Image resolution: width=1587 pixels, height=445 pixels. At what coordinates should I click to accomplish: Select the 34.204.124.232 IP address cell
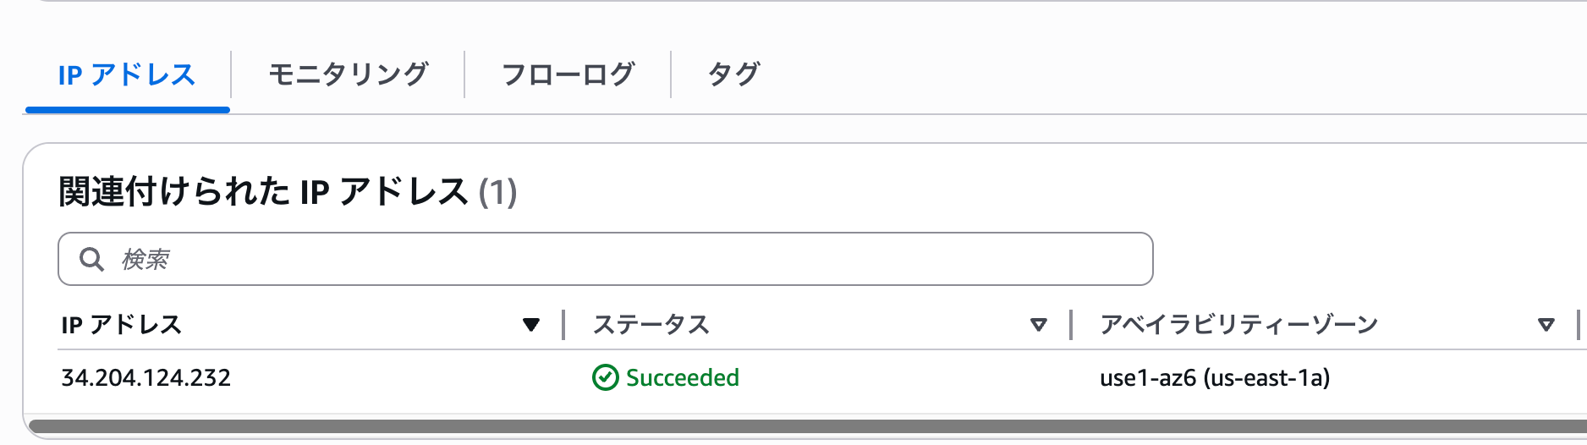coord(146,377)
